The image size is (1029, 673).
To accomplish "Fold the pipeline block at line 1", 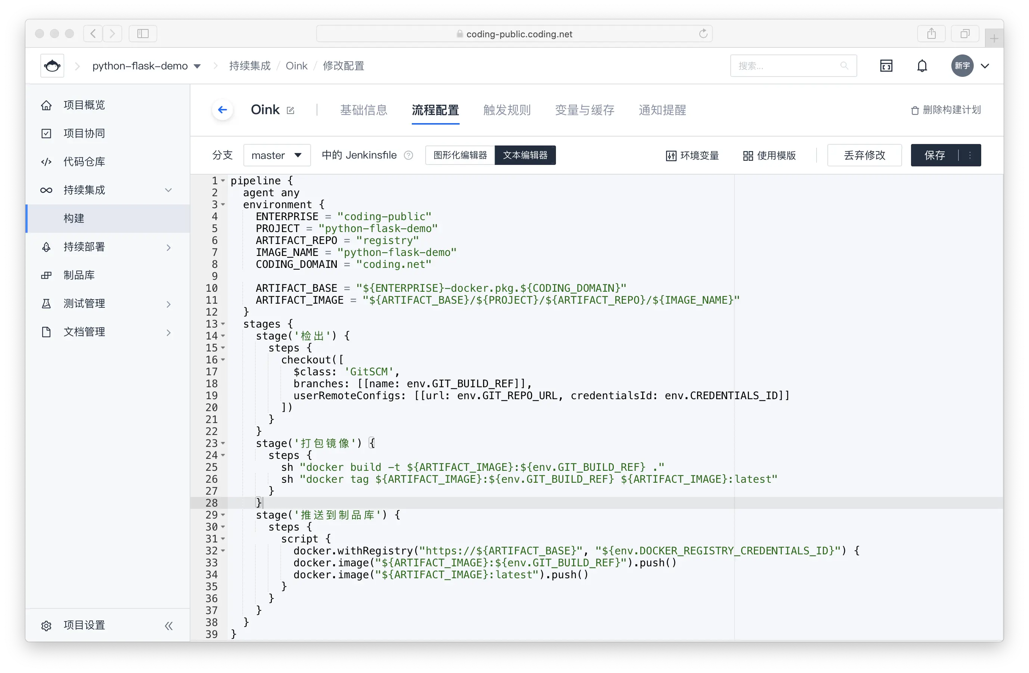I will pyautogui.click(x=223, y=181).
